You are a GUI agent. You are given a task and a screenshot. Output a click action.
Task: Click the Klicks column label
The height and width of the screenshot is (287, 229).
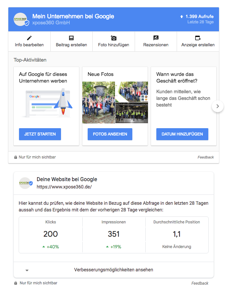click(51, 222)
